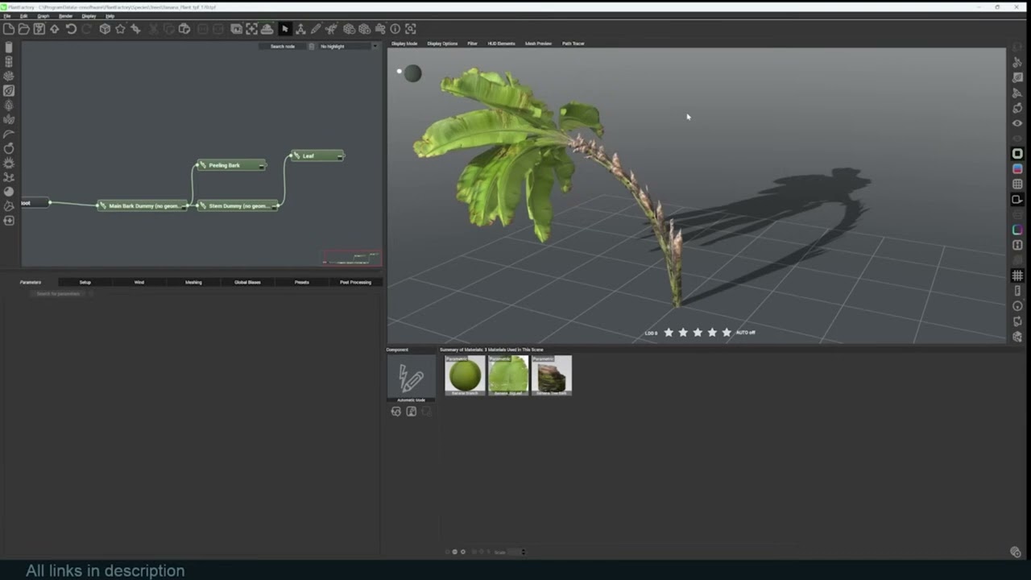This screenshot has height=580, width=1031.
Task: Click the first LOD quality star
Action: tap(669, 332)
